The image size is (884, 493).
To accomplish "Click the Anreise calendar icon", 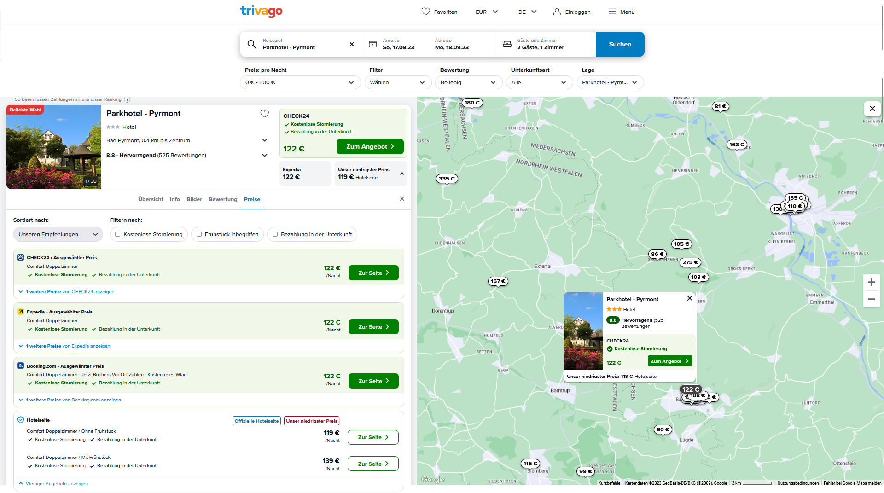I will coord(373,44).
